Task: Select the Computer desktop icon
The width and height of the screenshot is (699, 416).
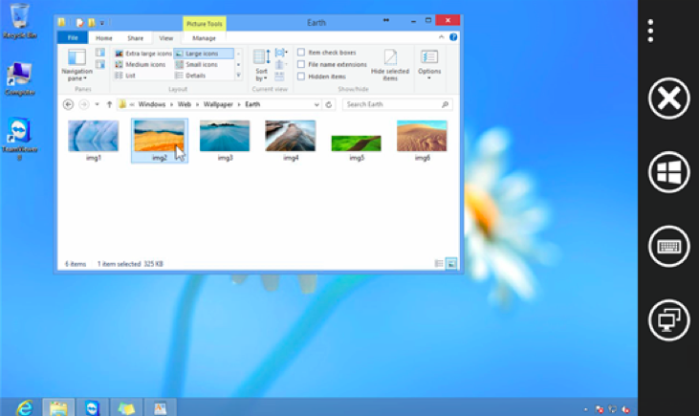Action: [x=20, y=79]
